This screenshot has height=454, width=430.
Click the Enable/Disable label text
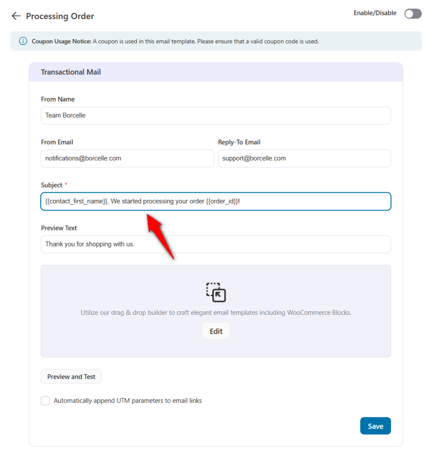(x=375, y=13)
